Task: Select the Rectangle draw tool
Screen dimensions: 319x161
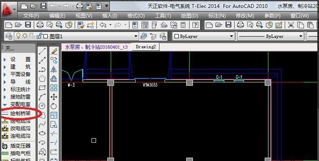Action: point(42,88)
